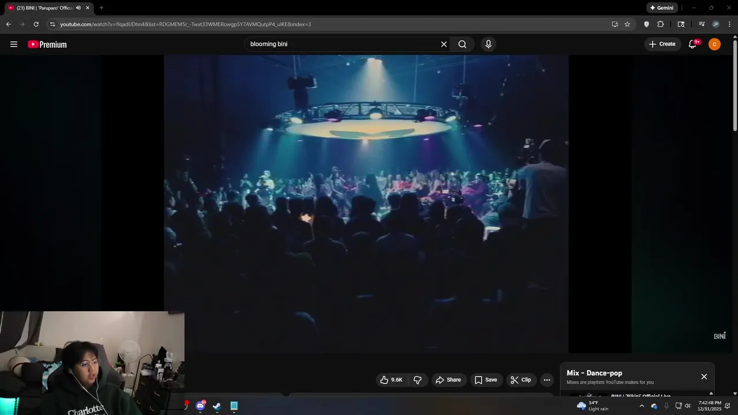Close the BINI Paruparo tab

point(88,8)
